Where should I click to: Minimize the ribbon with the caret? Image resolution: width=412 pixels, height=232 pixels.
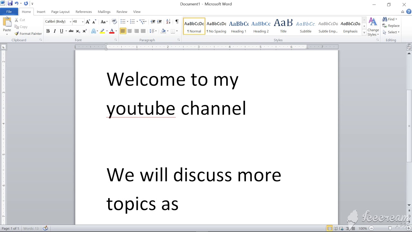tap(403, 12)
